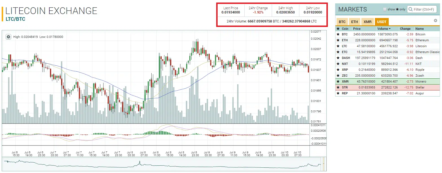Click the 24hr Volume line

pos(272,21)
